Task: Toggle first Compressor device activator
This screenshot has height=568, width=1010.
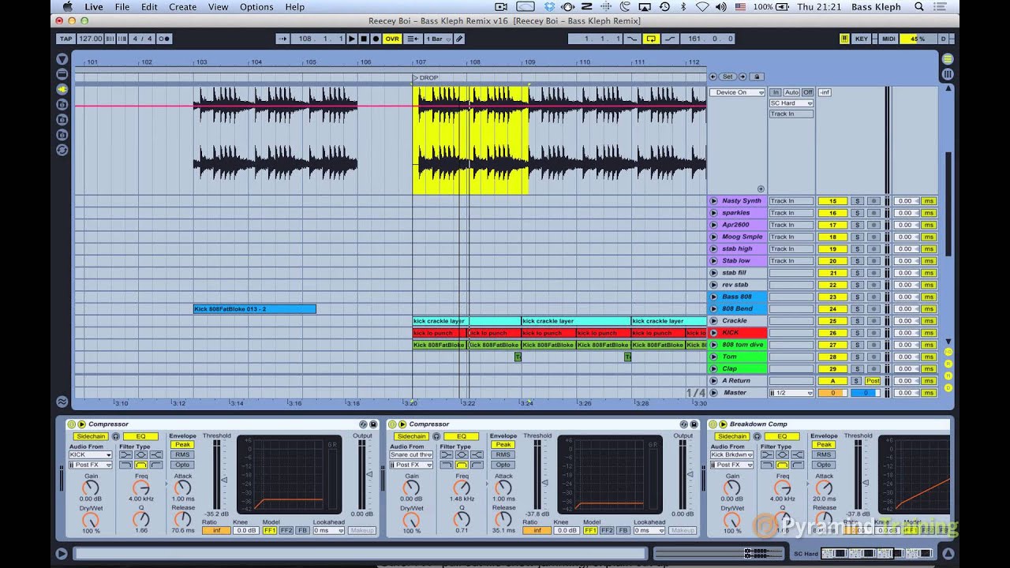Action: [71, 424]
